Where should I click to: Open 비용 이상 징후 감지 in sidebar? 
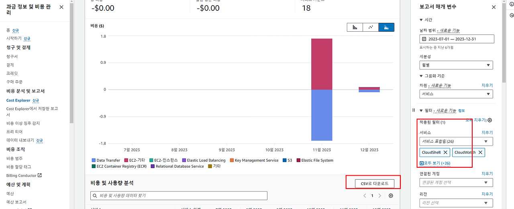[x=23, y=123]
